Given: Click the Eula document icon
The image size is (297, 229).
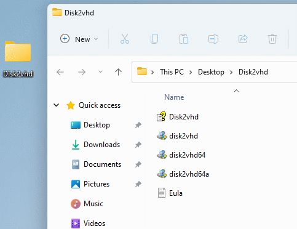Looking at the screenshot, I should [x=162, y=193].
